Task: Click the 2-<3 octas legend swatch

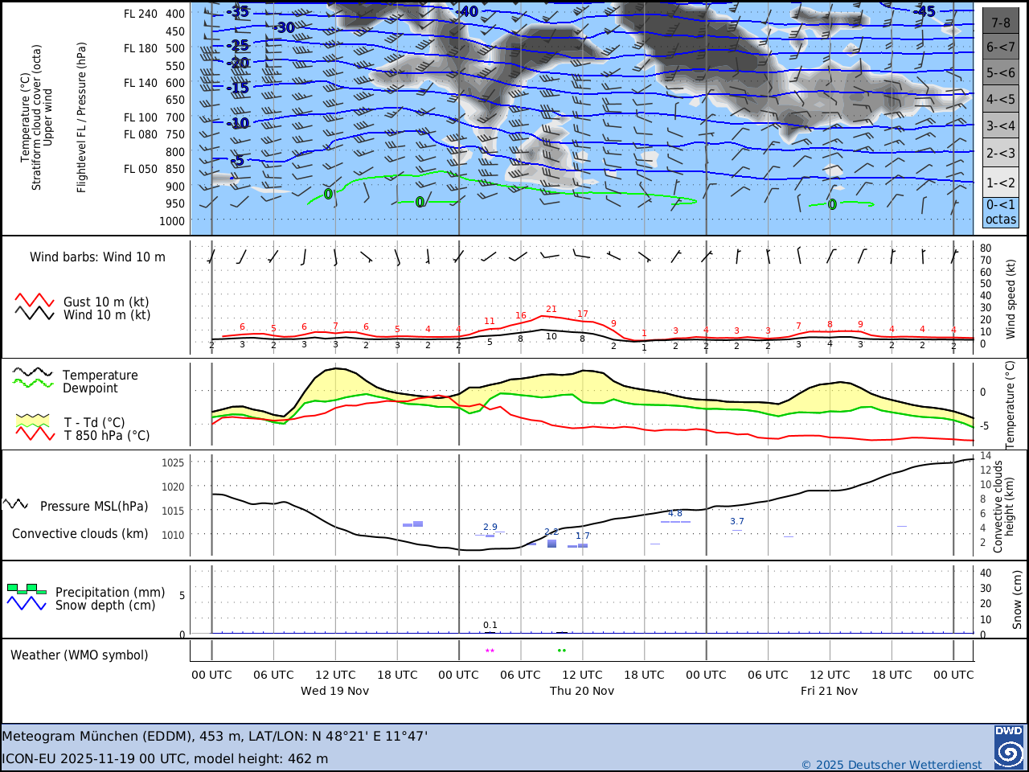Action: [x=1001, y=153]
